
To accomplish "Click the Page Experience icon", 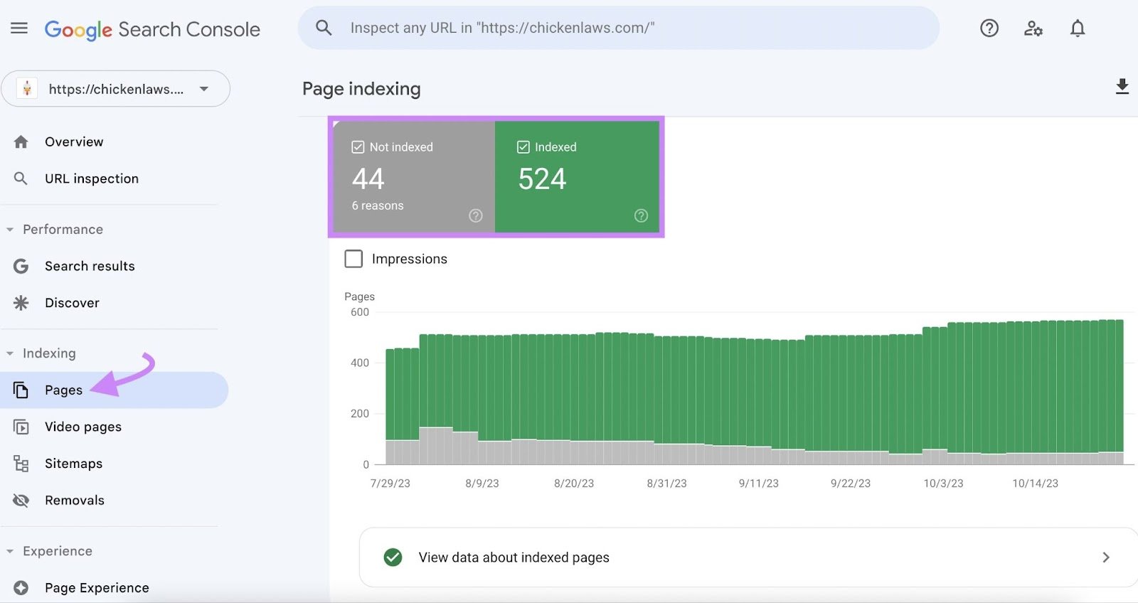I will point(21,588).
